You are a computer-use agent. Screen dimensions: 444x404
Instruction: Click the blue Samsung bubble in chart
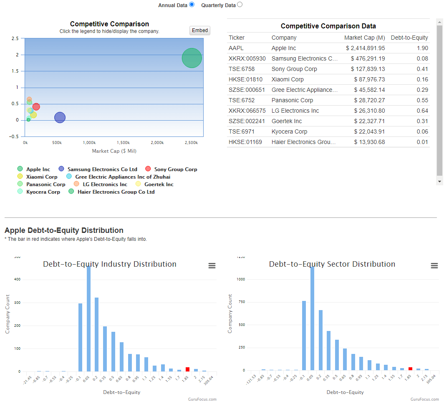(60, 118)
